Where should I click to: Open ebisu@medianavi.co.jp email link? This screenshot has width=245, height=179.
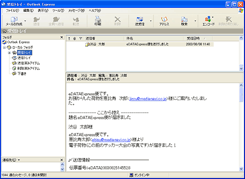[111, 140]
